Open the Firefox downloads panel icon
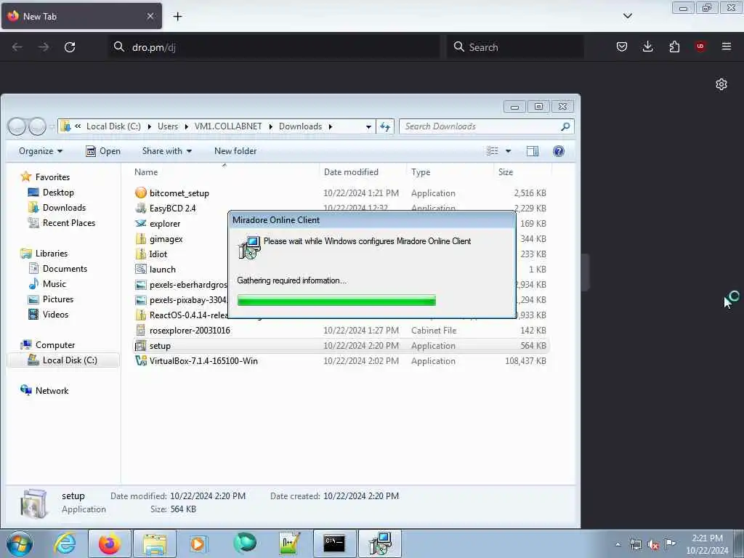744x558 pixels. click(647, 46)
